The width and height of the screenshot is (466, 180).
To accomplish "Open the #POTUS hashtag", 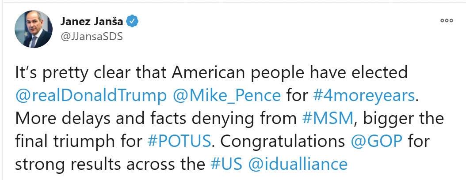I will click(x=181, y=142).
